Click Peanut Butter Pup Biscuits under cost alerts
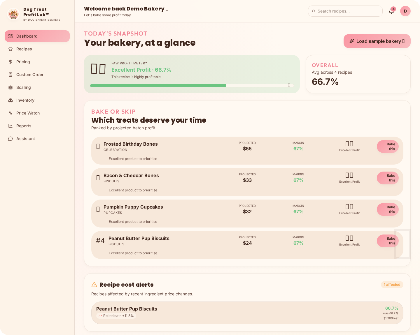The image size is (420, 335). tap(127, 309)
